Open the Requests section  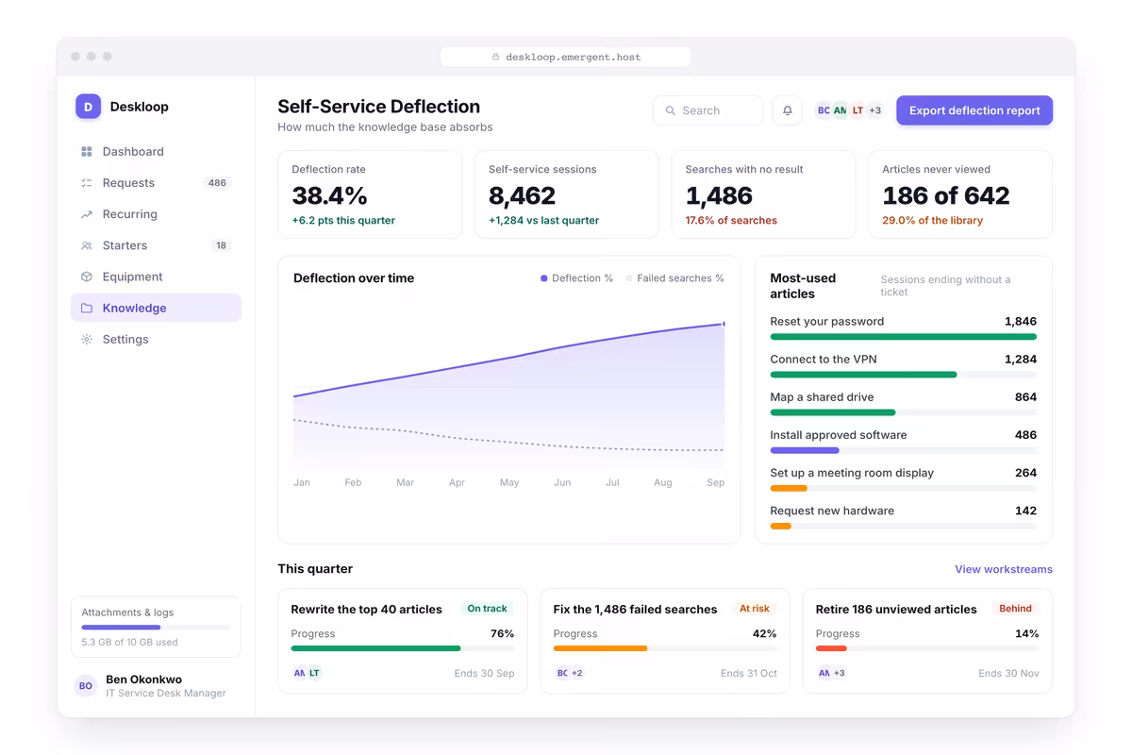156,183
